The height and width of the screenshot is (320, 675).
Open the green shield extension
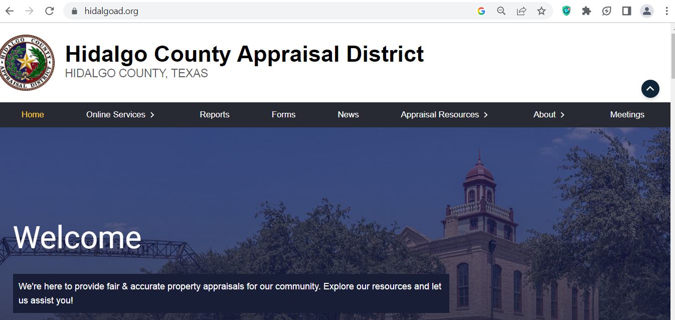[566, 11]
